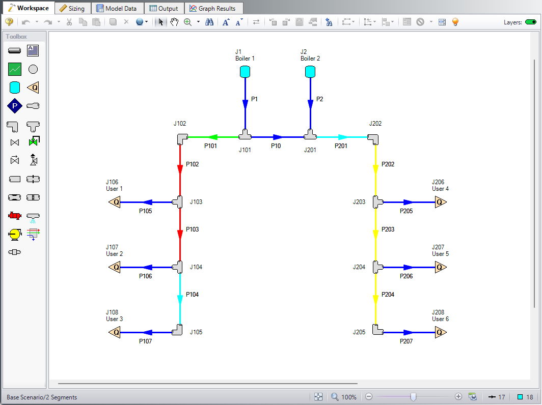This screenshot has height=405, width=542.
Task: Select the User 1 flow junction J106
Action: (x=115, y=202)
